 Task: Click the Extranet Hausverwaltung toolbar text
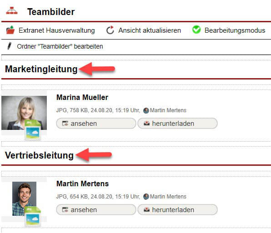click(57, 30)
